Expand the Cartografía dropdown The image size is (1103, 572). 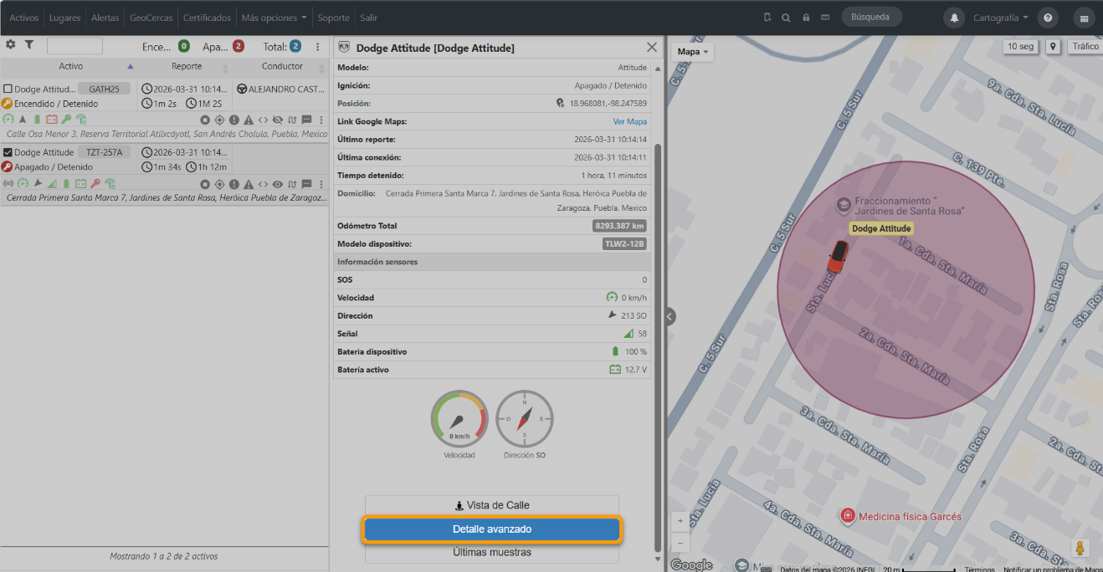[1001, 18]
